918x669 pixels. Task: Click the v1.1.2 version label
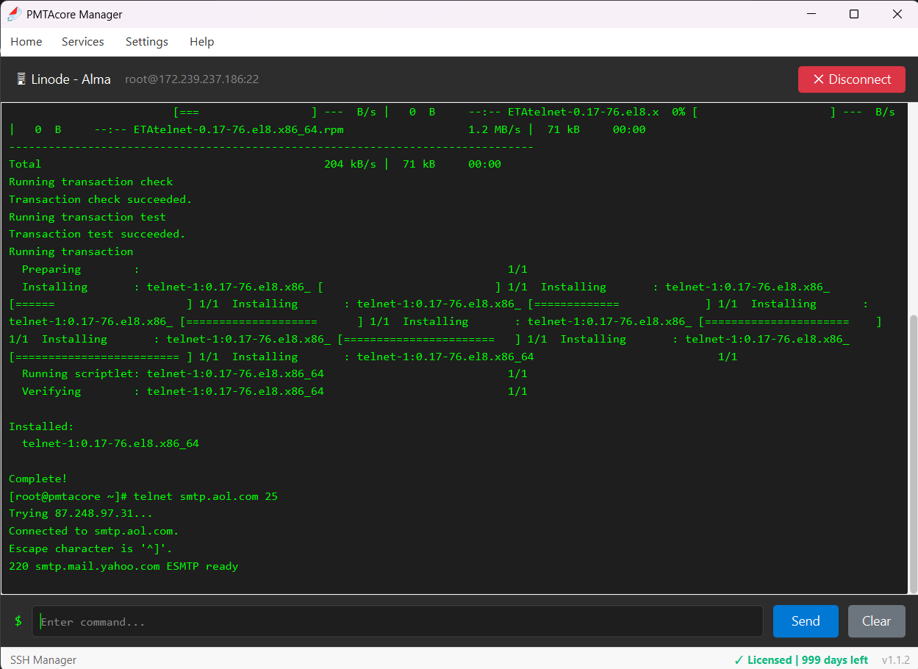tap(894, 659)
